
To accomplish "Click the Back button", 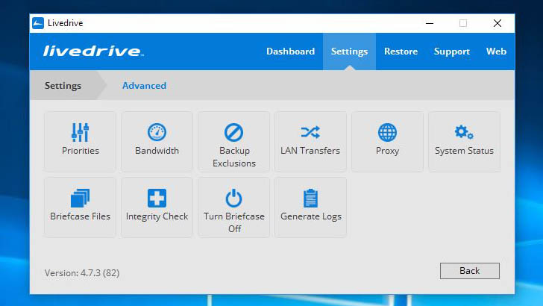I will (x=470, y=271).
